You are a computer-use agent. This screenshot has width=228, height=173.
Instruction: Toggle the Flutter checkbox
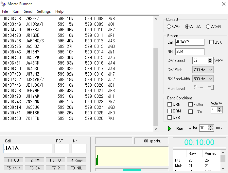coord(191,105)
